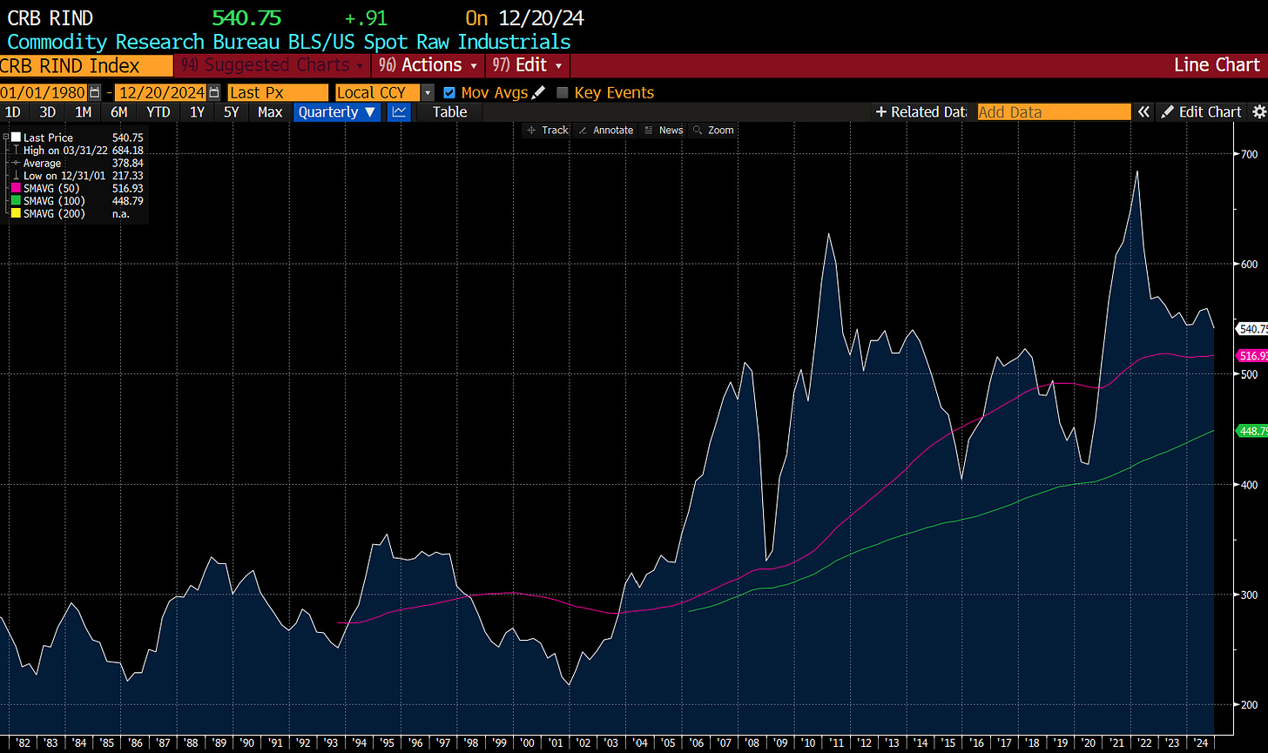The width and height of the screenshot is (1268, 753).
Task: Click the Related Data button
Action: 921,111
